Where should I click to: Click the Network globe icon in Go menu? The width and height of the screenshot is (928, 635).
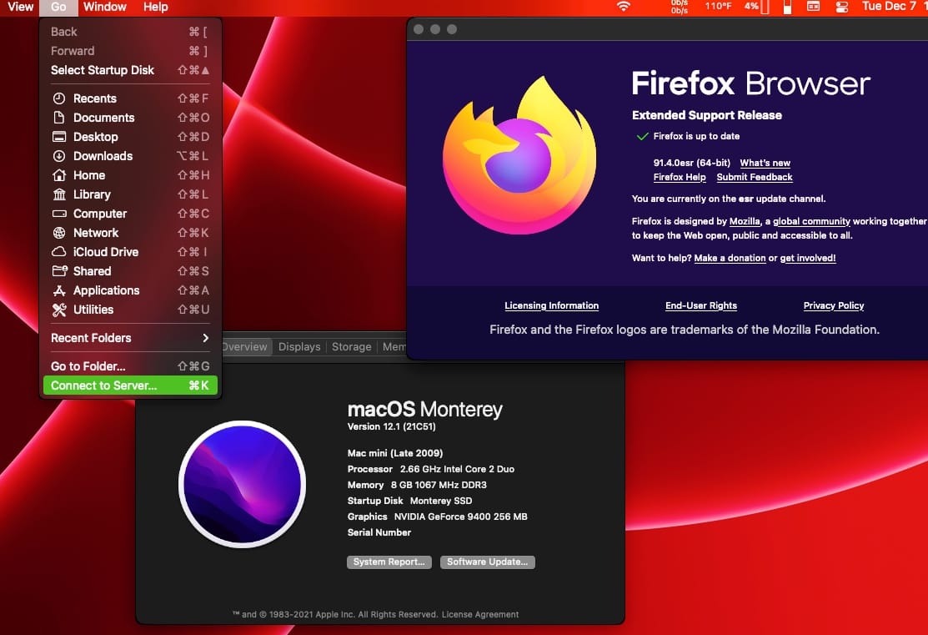click(x=59, y=233)
